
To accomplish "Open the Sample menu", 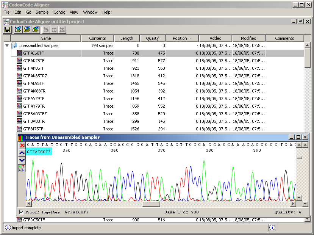I will tap(42, 12).
